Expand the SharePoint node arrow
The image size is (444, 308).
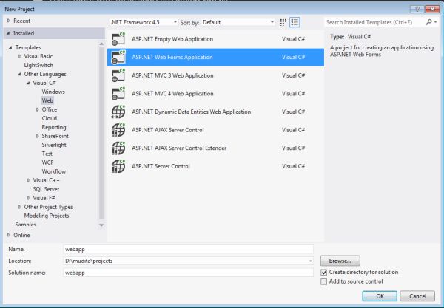click(x=38, y=136)
